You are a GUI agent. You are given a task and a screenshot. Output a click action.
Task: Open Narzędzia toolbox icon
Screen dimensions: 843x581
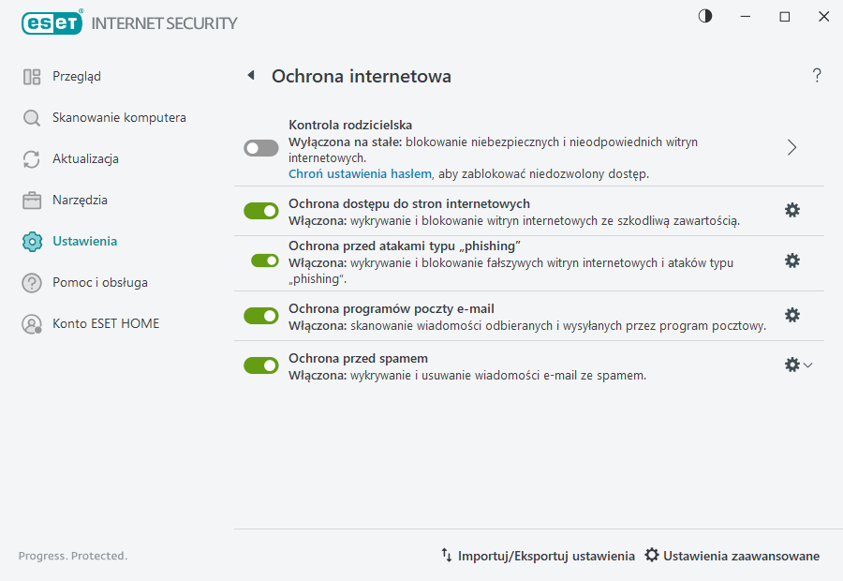pos(31,200)
